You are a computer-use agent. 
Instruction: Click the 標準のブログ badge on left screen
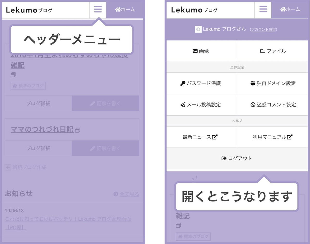28,86
